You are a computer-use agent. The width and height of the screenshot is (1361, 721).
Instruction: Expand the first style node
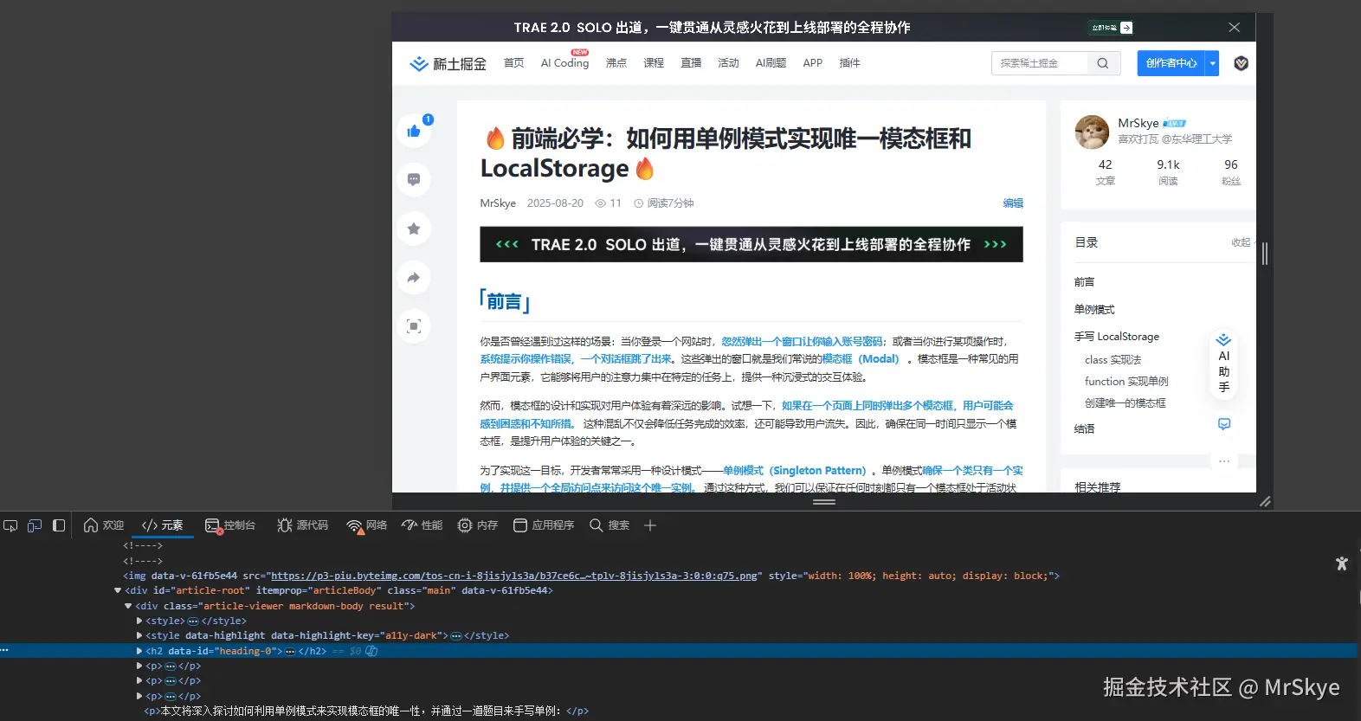tap(139, 621)
